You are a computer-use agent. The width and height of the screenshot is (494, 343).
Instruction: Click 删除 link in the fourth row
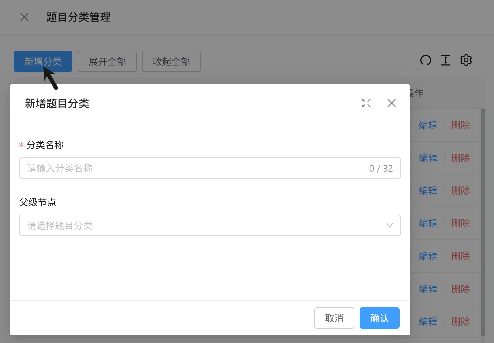pyautogui.click(x=460, y=223)
